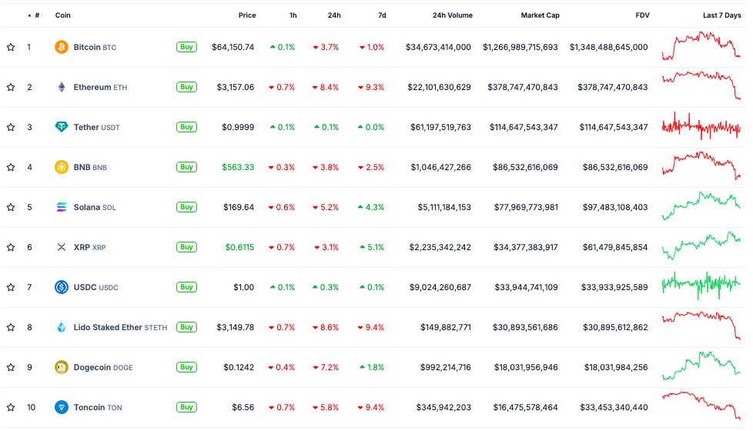Click the Toncoin logo icon

[x=62, y=407]
